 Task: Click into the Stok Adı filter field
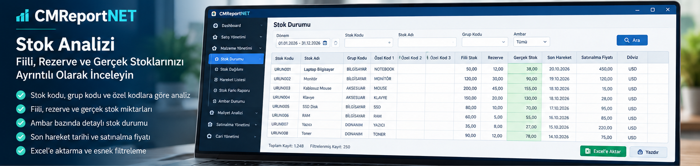point(427,42)
